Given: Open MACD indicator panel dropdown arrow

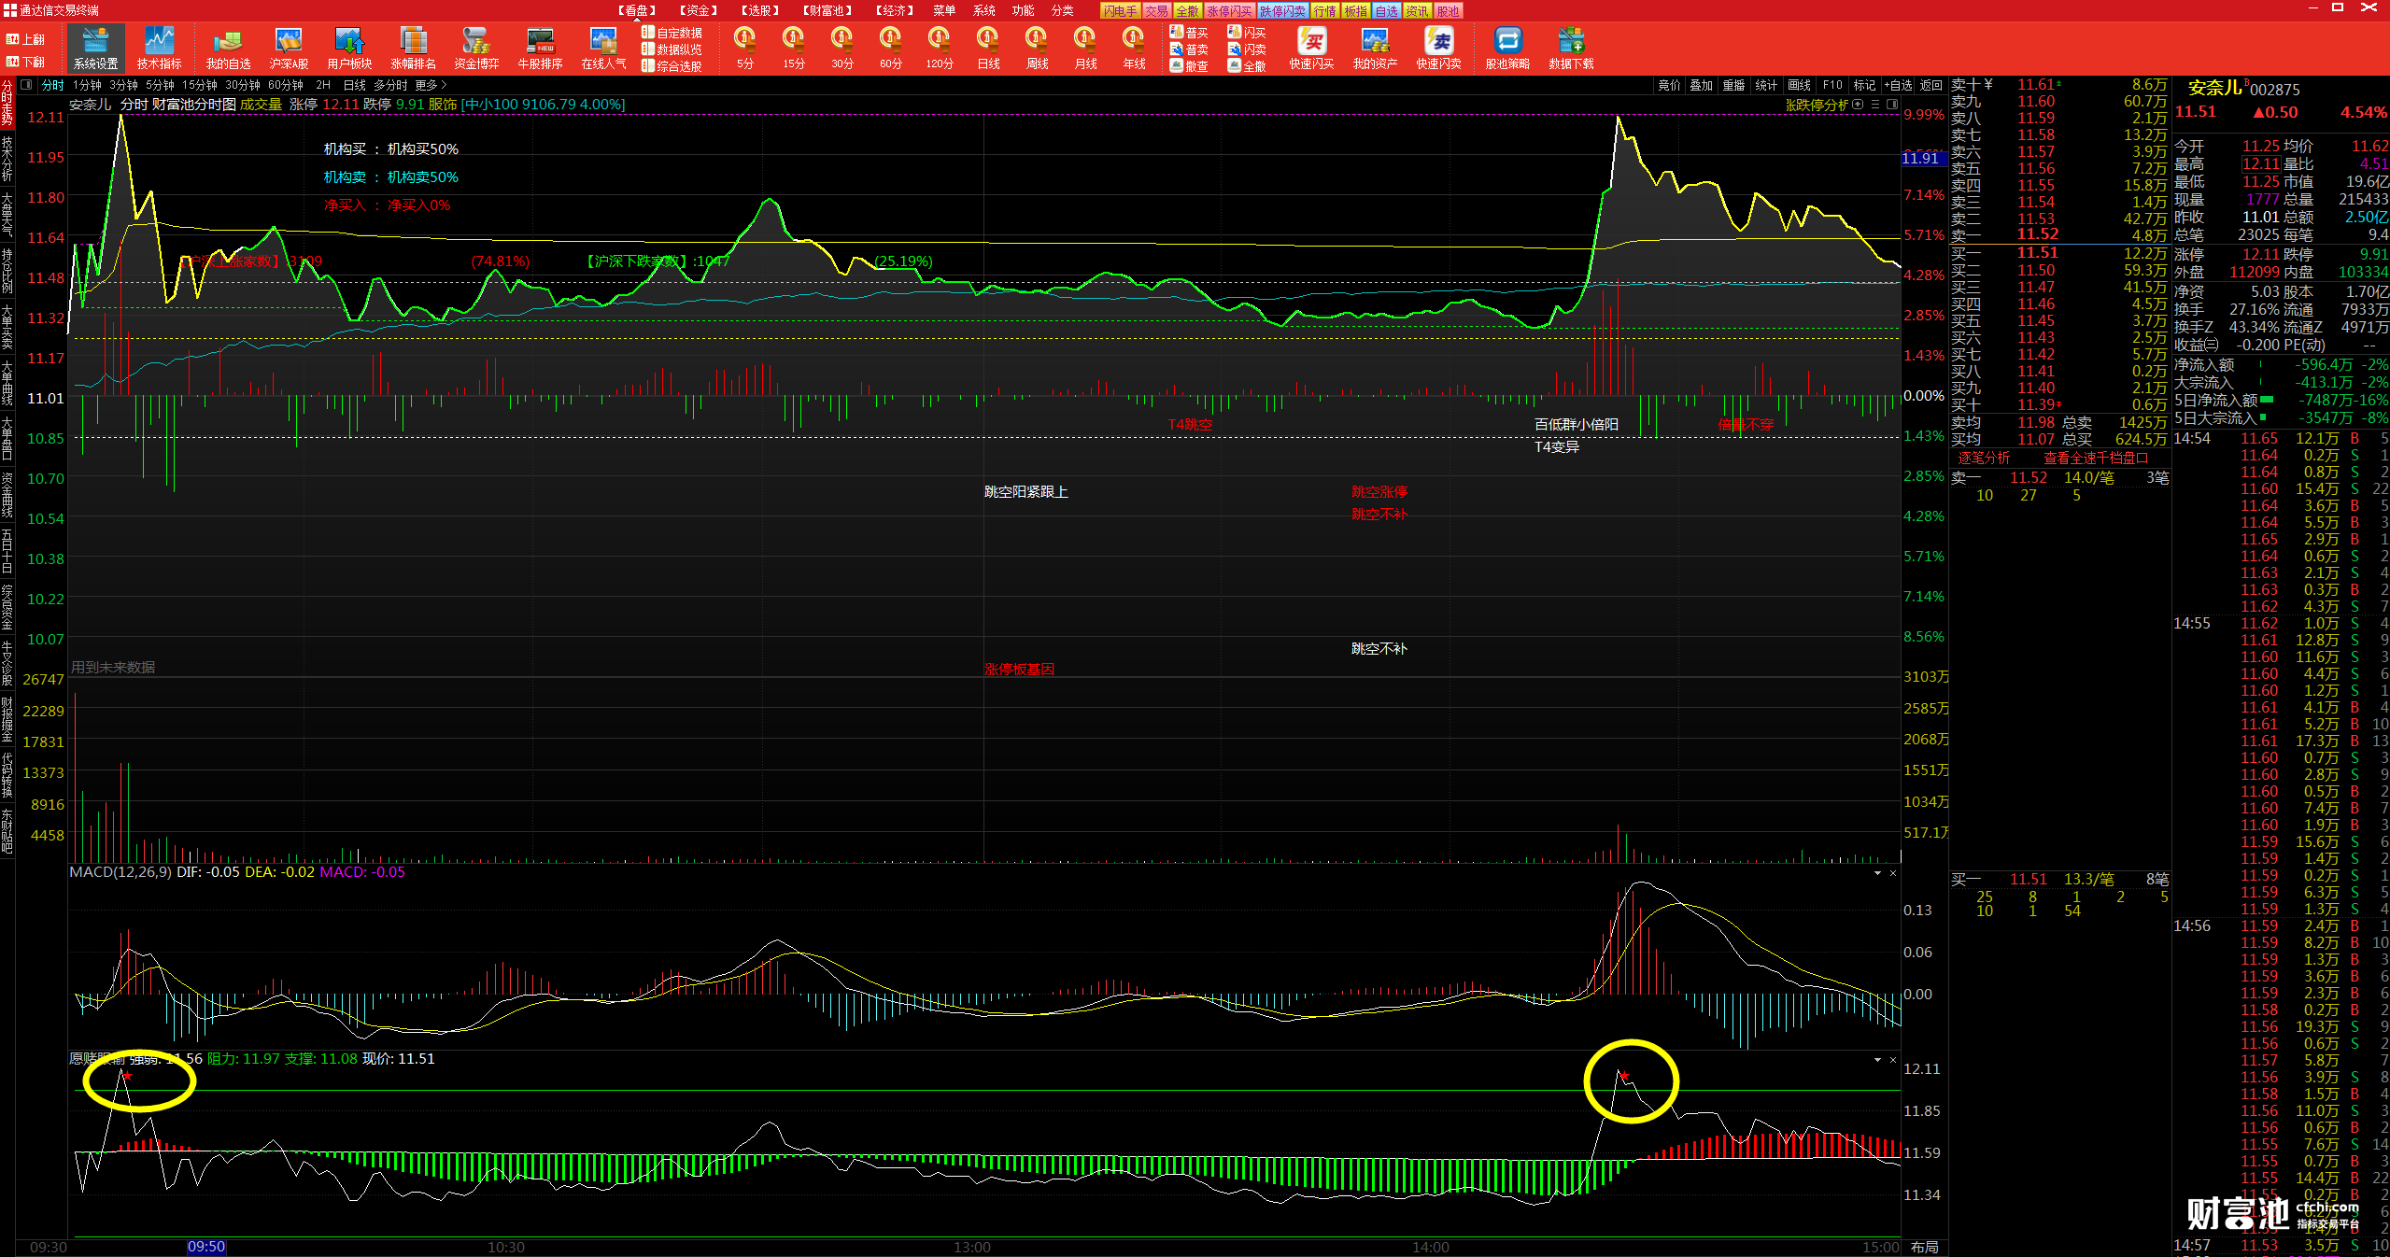Looking at the screenshot, I should coord(1877,873).
